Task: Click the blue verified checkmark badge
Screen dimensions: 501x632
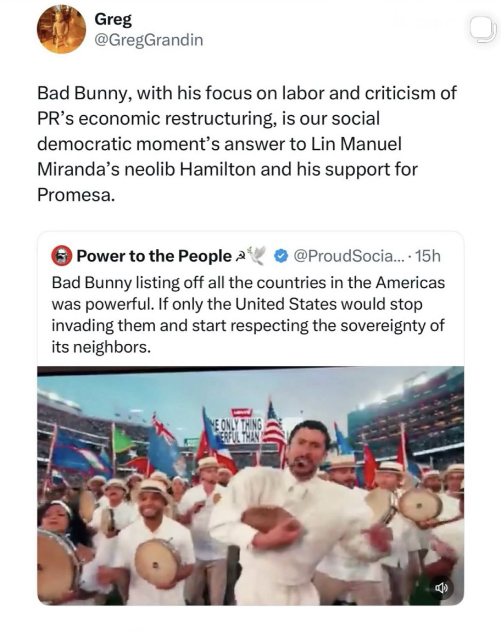Action: click(x=280, y=256)
